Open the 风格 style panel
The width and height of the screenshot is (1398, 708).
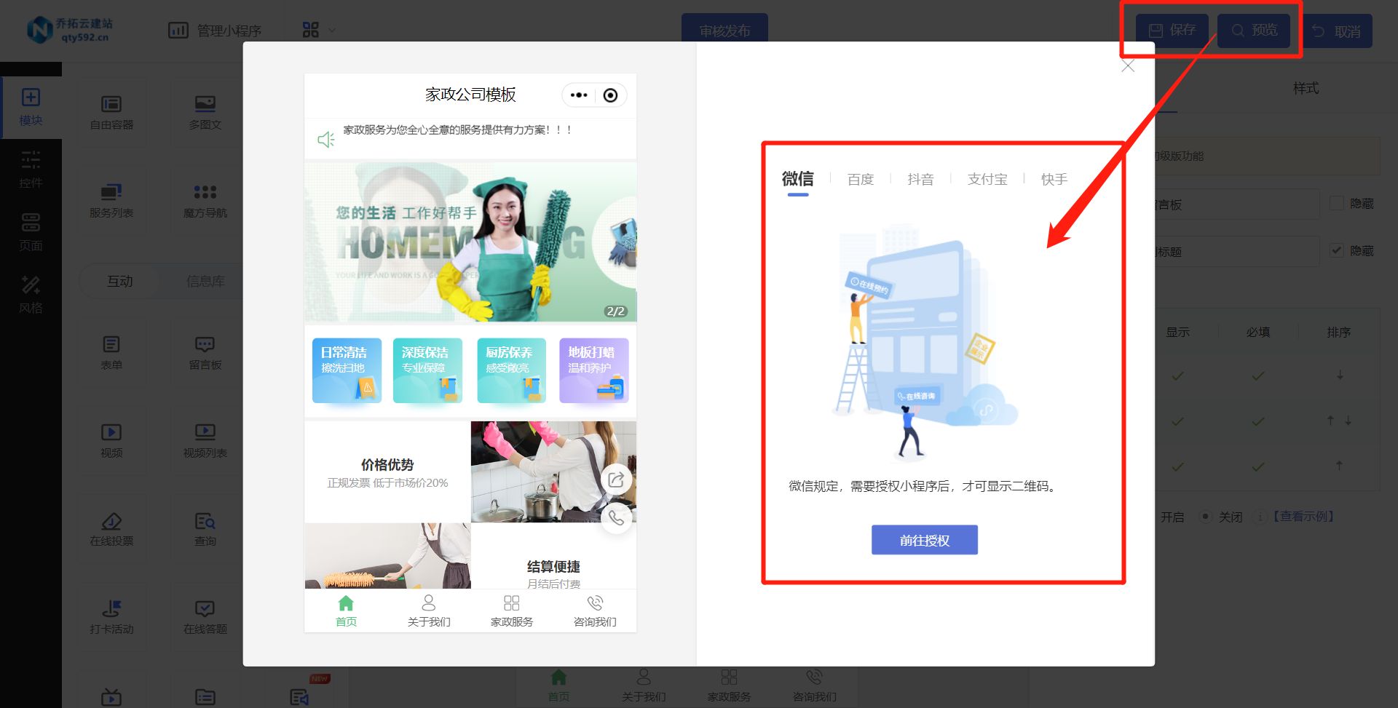coord(31,293)
